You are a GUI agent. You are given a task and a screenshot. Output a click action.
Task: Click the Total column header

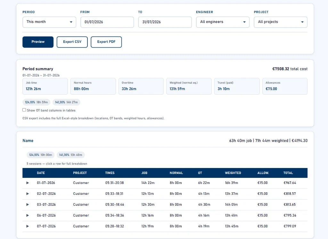tap(288, 173)
